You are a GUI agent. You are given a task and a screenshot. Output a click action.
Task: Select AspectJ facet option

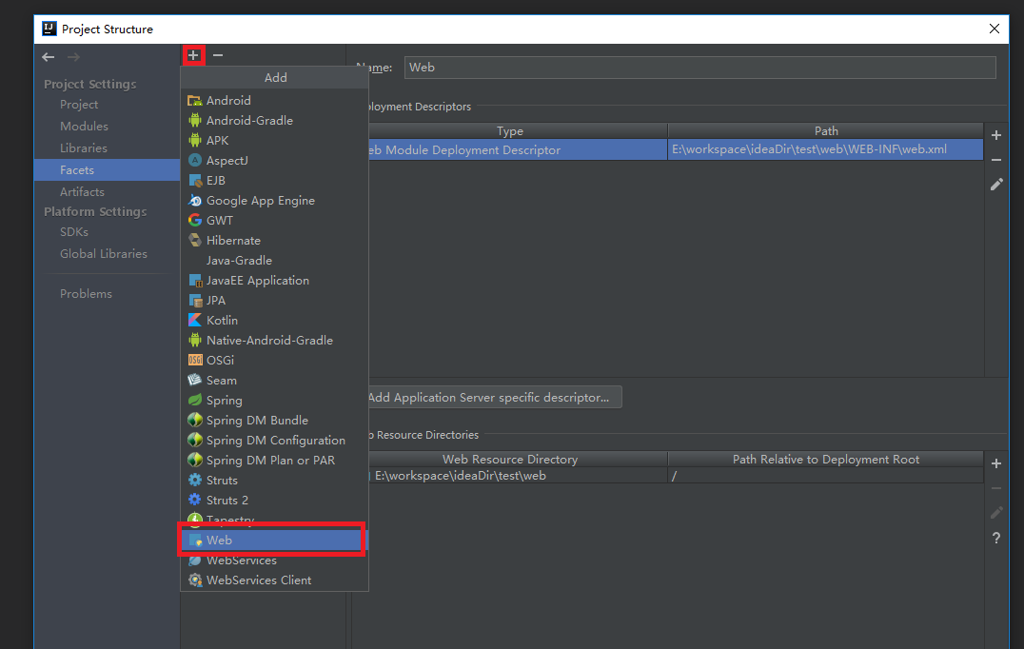(x=274, y=161)
